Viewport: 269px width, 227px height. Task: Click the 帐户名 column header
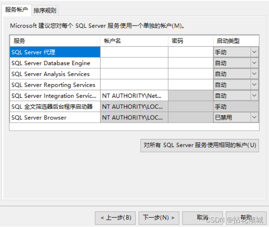[x=134, y=41]
